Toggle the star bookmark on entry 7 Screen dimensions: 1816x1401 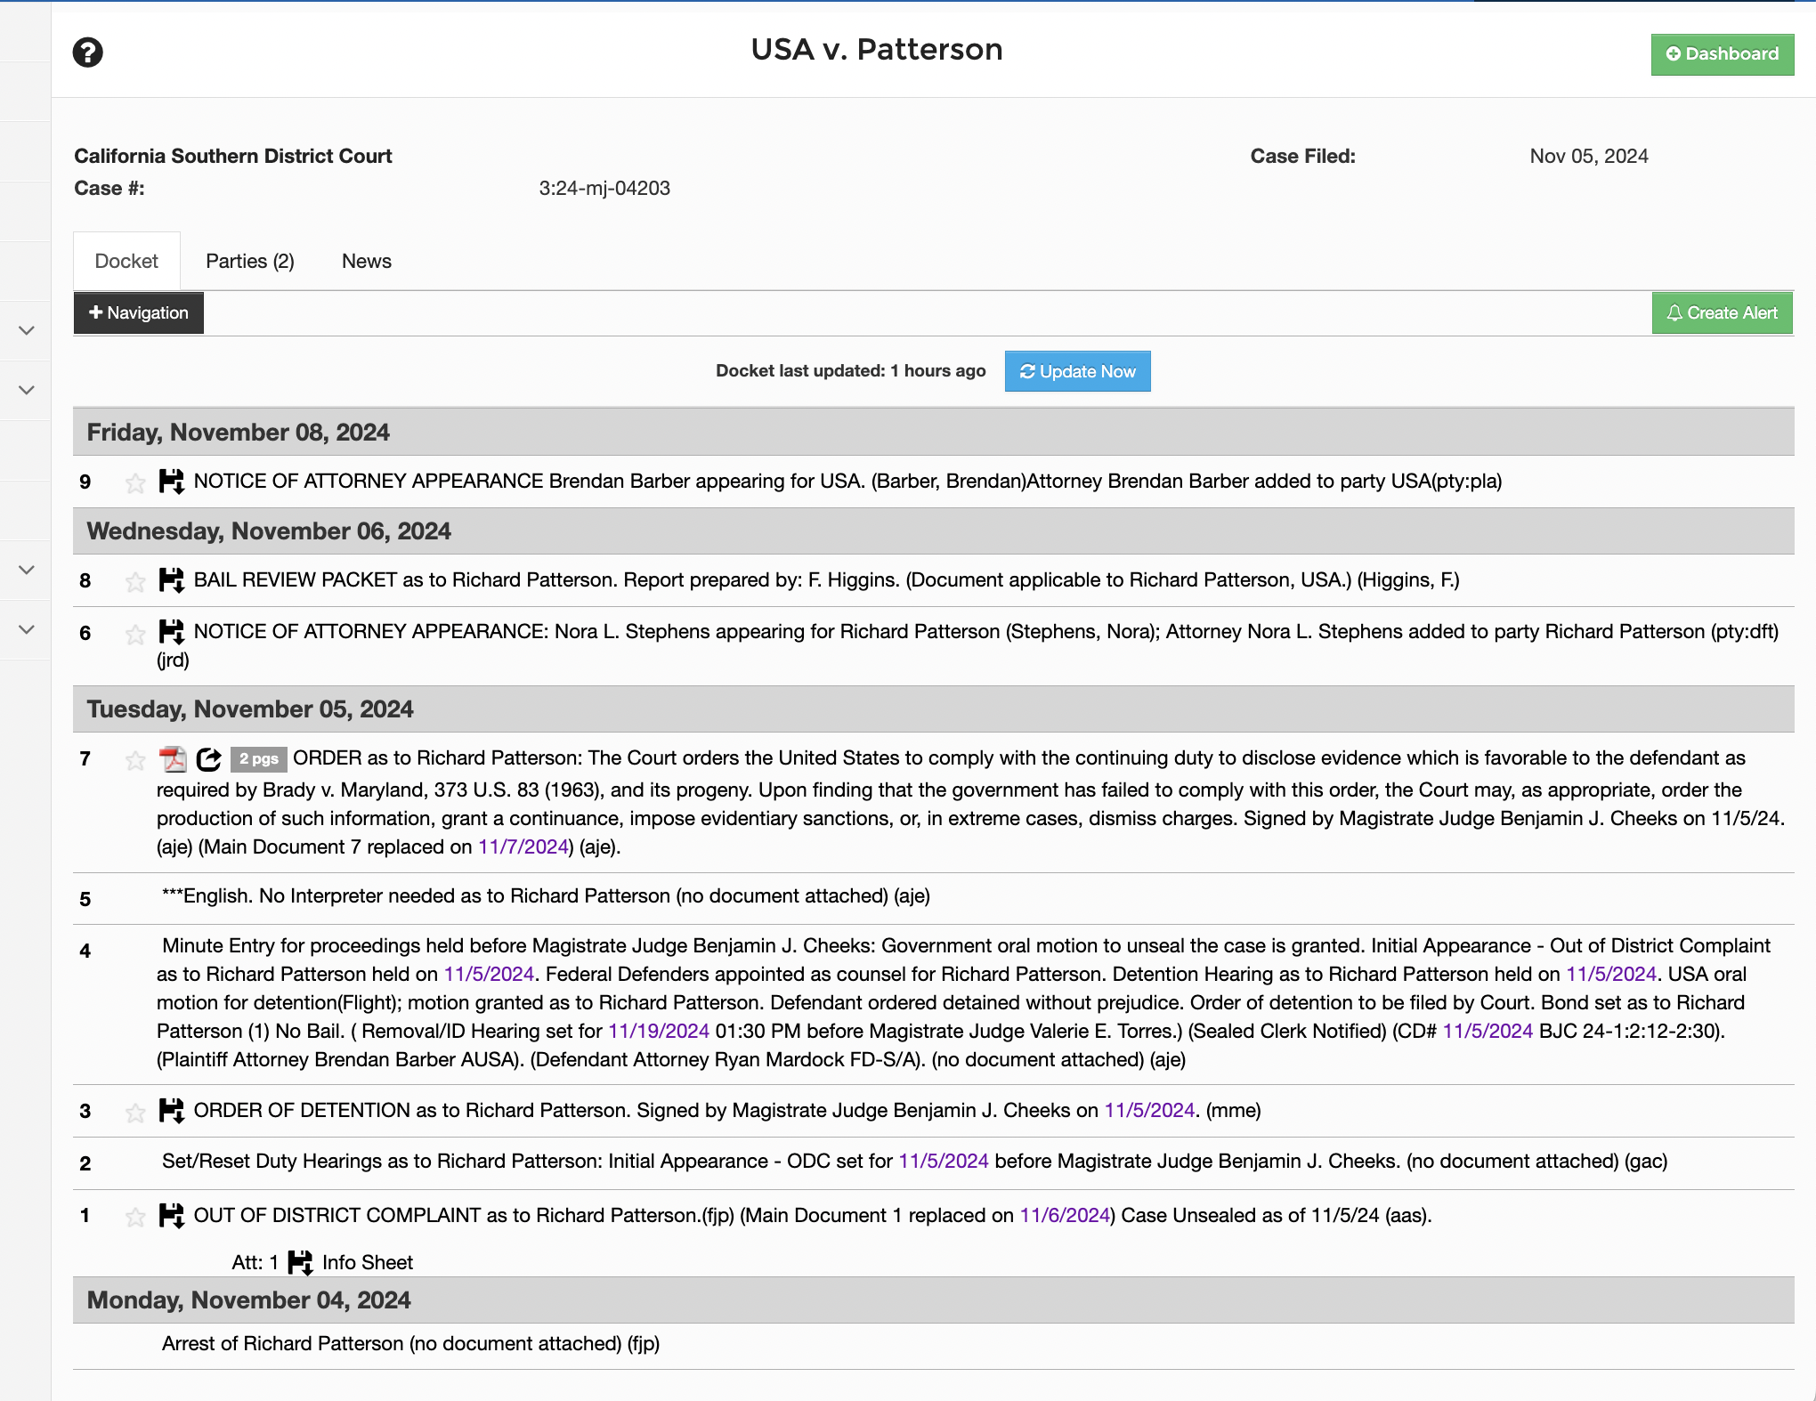pos(134,759)
